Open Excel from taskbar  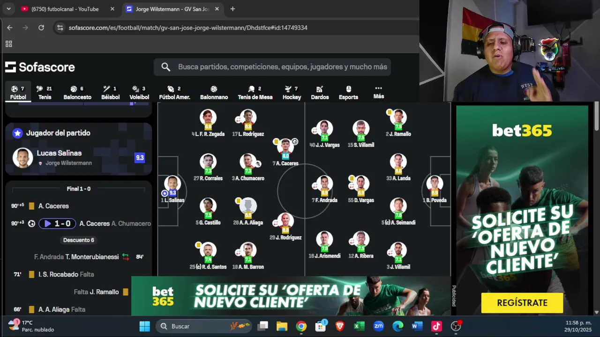(359, 326)
